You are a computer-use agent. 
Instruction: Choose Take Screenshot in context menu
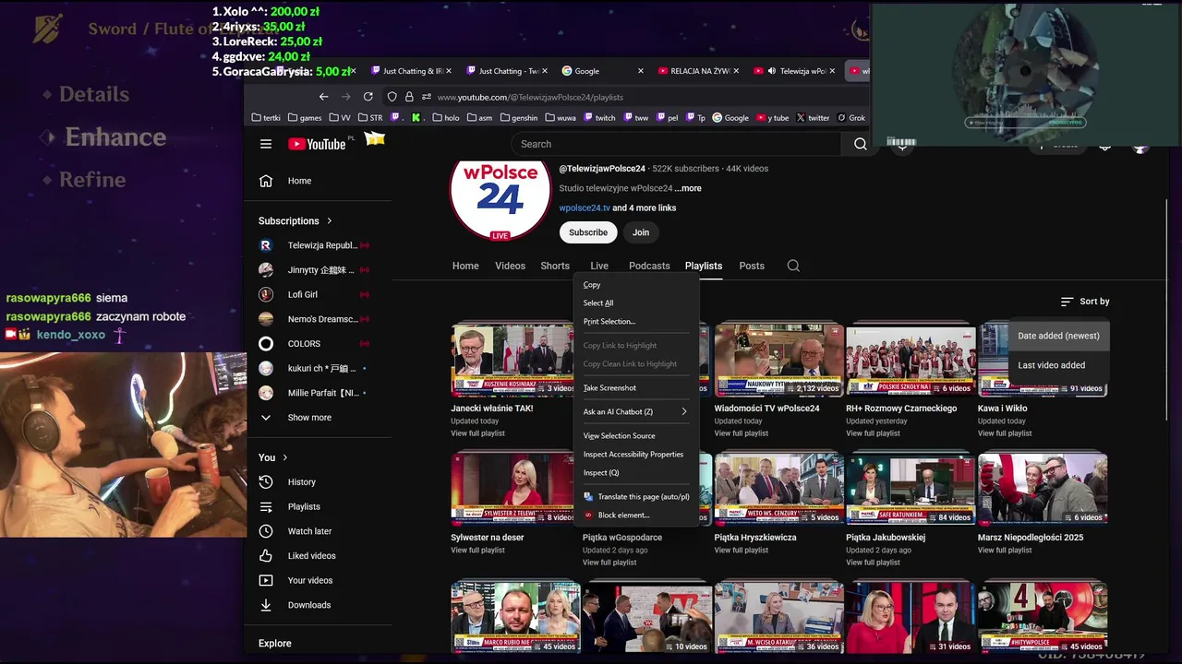click(635, 387)
